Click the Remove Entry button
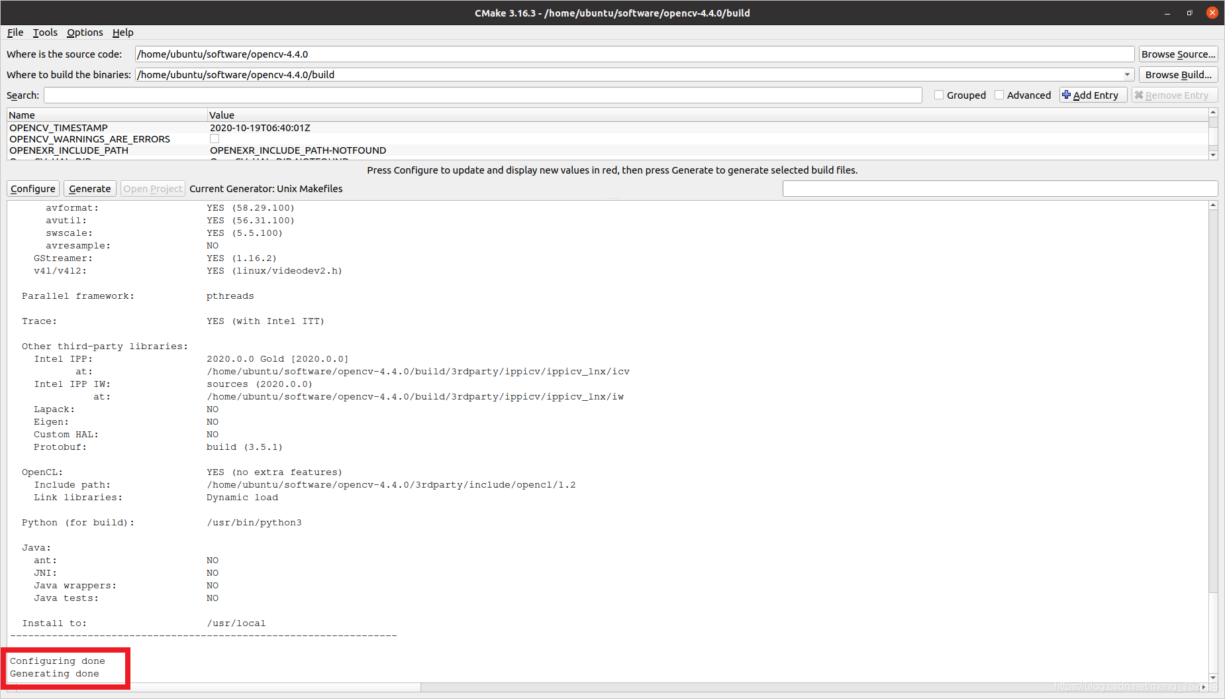The height and width of the screenshot is (699, 1225). [1174, 95]
